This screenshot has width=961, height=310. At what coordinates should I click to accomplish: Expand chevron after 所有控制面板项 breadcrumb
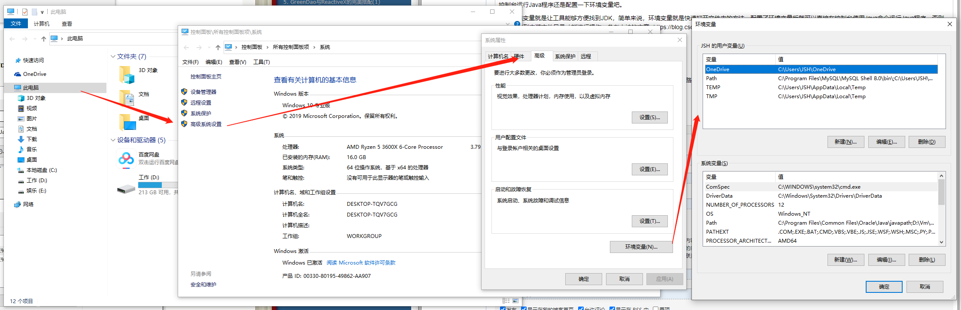tap(314, 47)
